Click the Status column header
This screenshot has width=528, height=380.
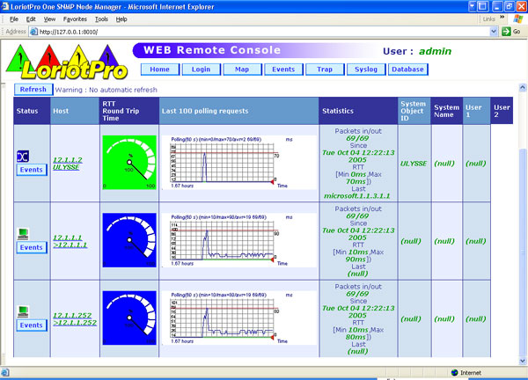32,111
